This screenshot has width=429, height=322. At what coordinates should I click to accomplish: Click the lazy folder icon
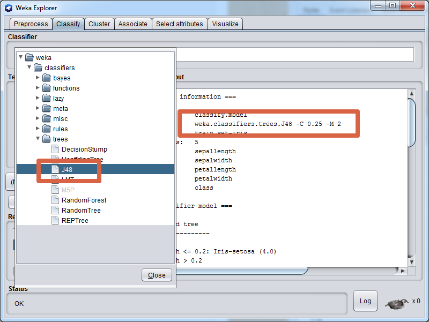(x=47, y=98)
